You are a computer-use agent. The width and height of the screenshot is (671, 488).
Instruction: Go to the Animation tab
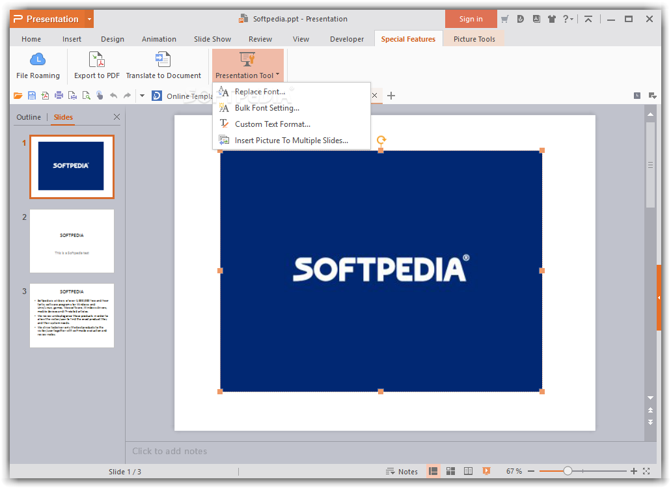coord(159,39)
